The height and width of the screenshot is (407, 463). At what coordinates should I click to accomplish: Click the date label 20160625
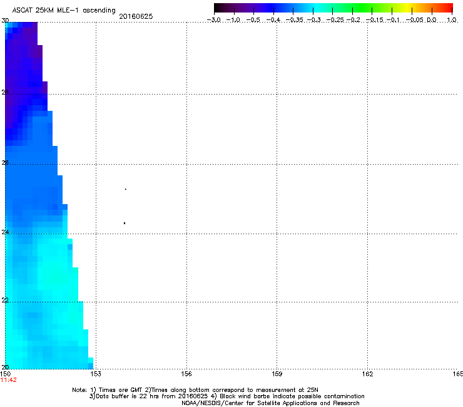point(136,16)
